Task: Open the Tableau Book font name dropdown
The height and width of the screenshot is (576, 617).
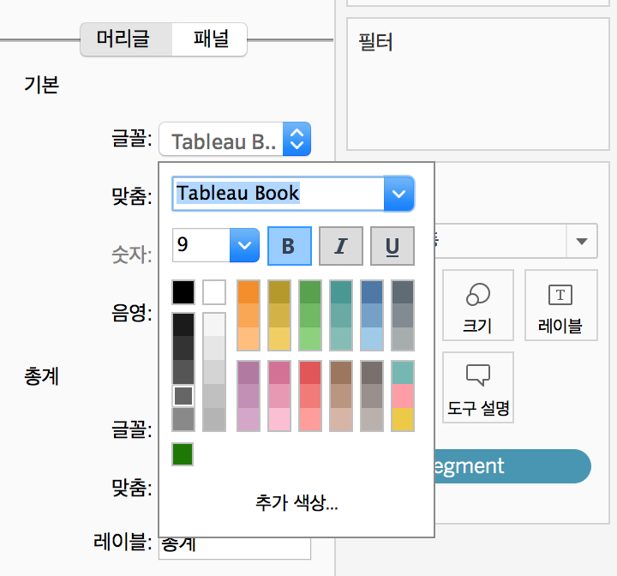Action: 398,194
